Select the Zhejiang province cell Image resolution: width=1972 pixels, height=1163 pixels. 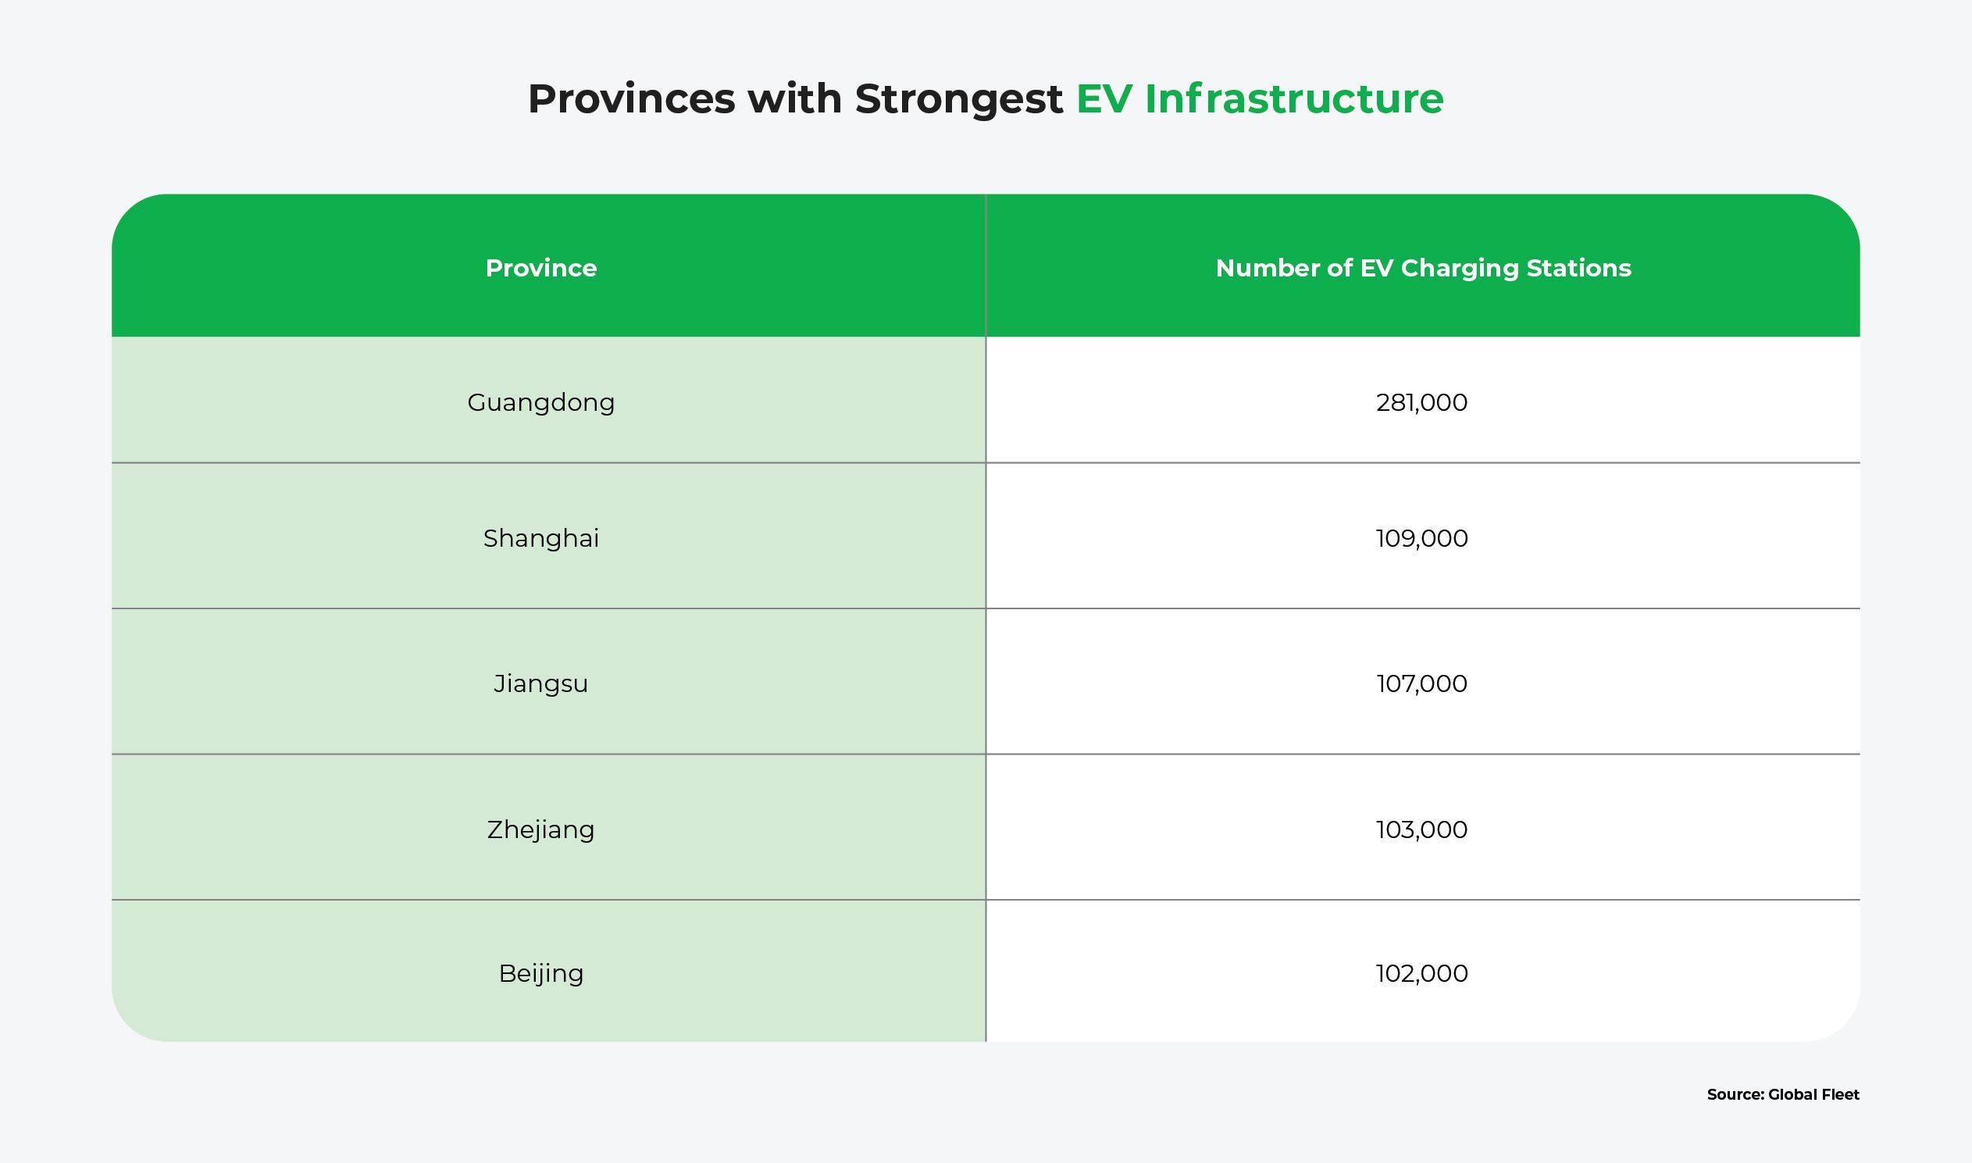(x=540, y=829)
